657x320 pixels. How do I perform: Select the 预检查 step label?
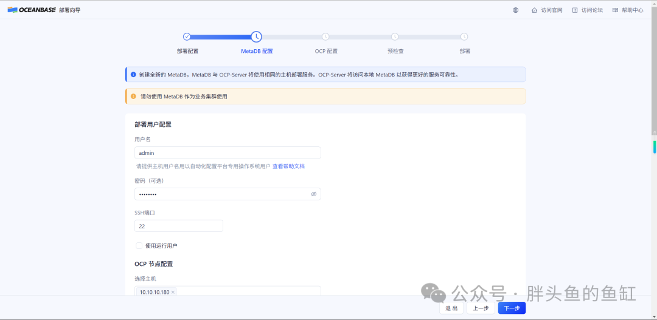395,52
